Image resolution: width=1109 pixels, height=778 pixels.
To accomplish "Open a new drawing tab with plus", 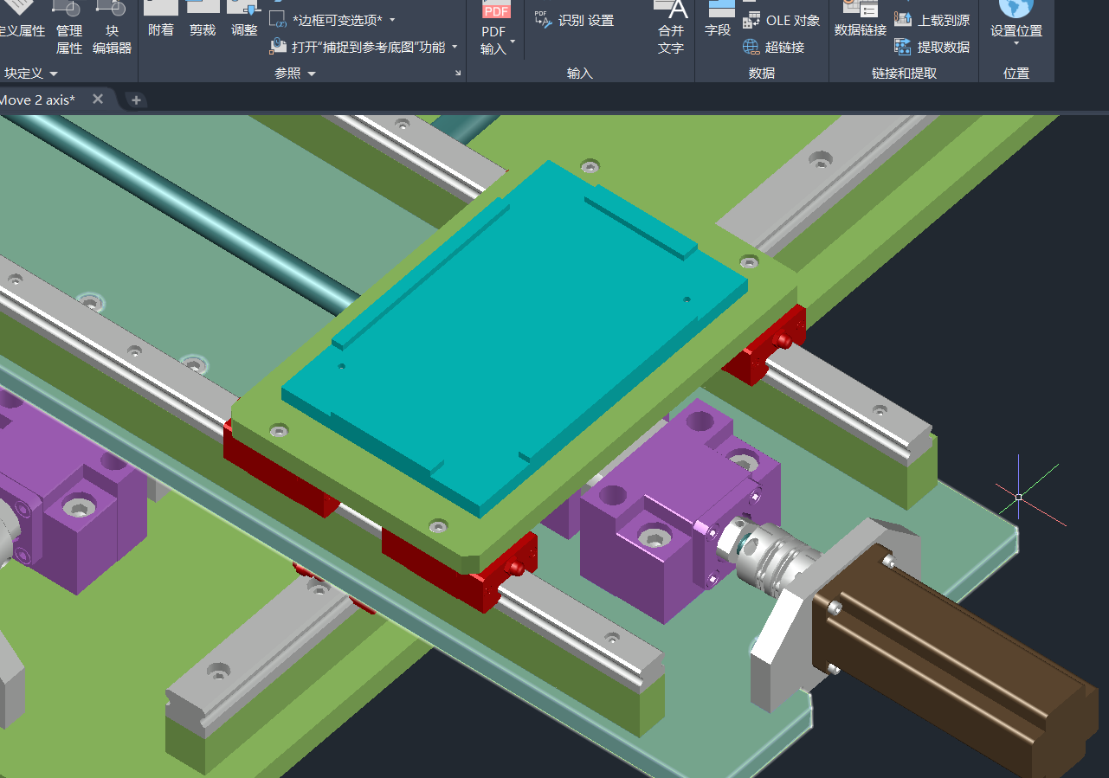I will [136, 100].
